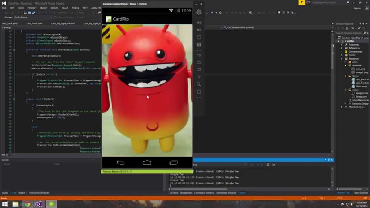Image resolution: width=370 pixels, height=208 pixels.
Task: Open TEAM menu
Action: coord(65,8)
